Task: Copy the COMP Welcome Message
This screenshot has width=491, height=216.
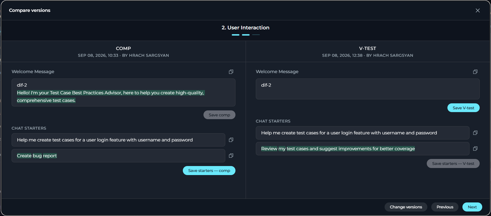Action: click(x=231, y=72)
